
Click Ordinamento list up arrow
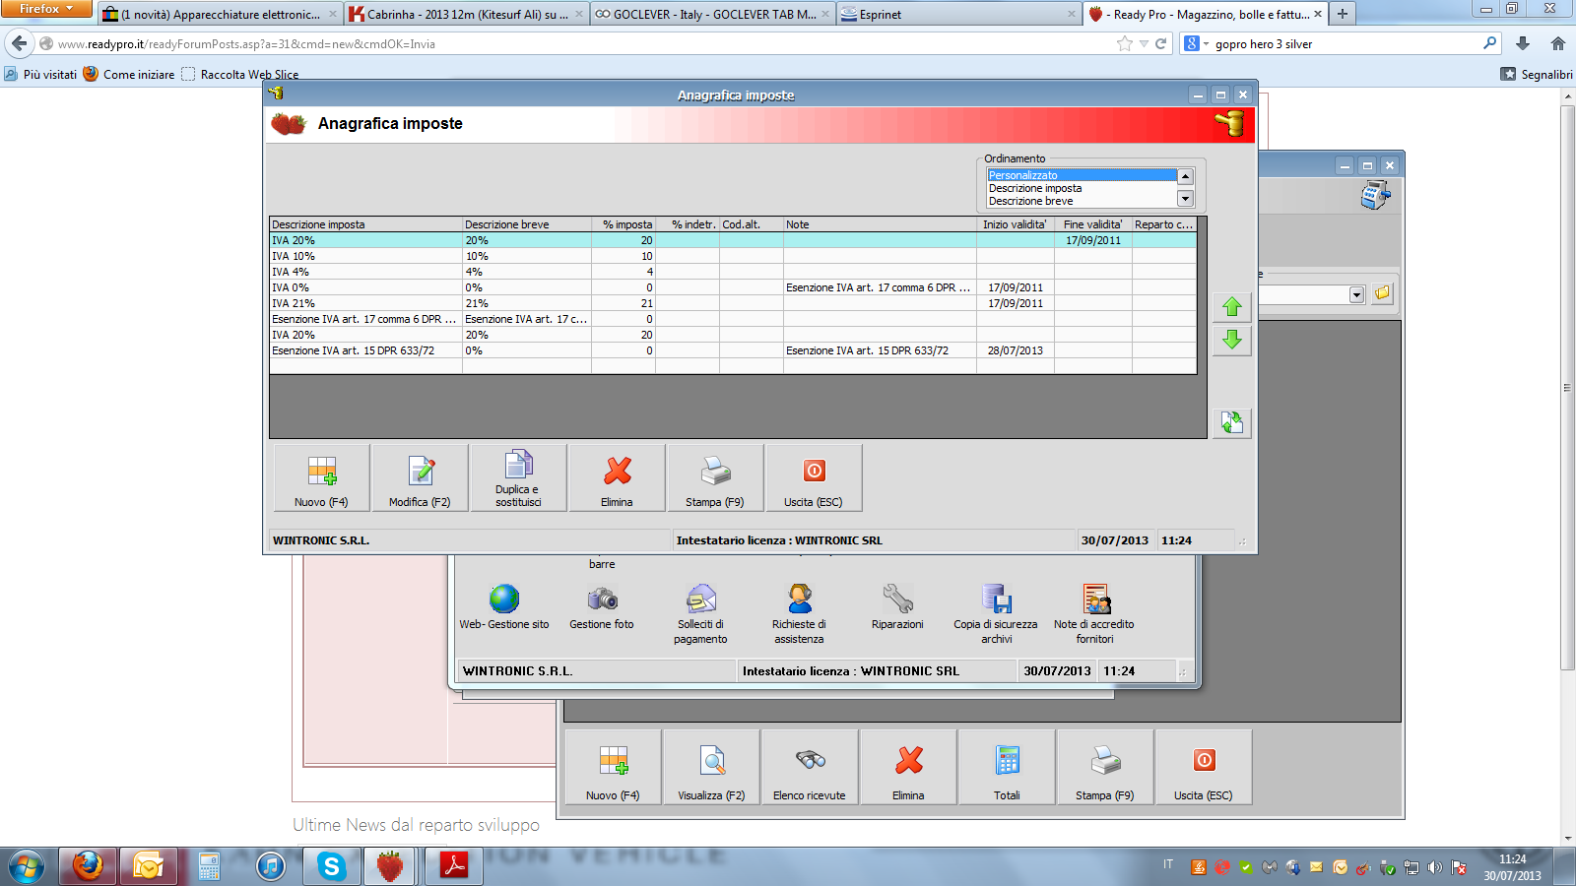point(1185,176)
